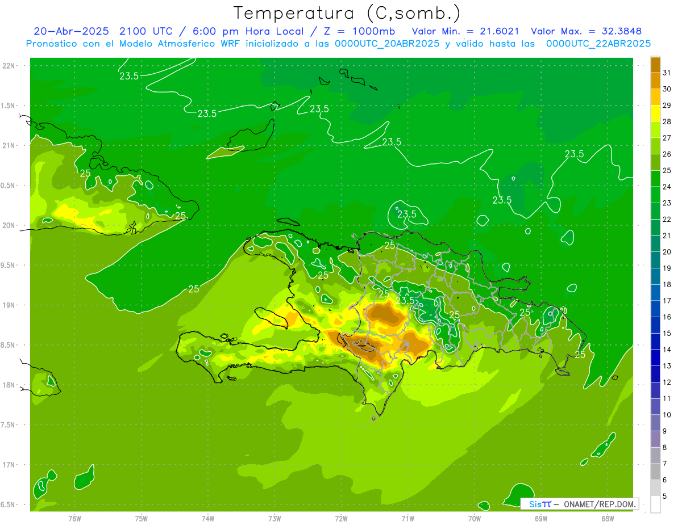Pick the white swatch below label 5
Image resolution: width=682 pixels, height=526 pixels.
point(655,504)
